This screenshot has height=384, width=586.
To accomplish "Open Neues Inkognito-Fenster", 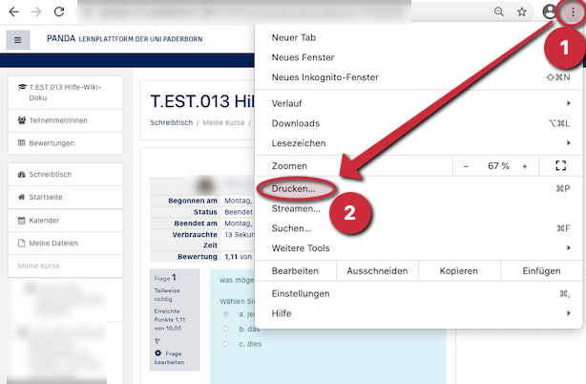I will pos(324,77).
